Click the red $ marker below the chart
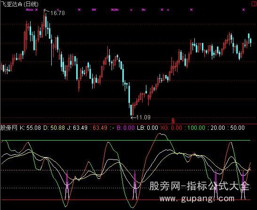The height and width of the screenshot is (210, 257). 173,121
